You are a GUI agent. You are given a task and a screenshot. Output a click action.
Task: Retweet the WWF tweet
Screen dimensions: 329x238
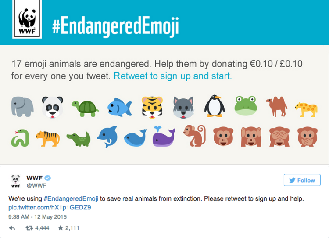pyautogui.click(x=30, y=228)
